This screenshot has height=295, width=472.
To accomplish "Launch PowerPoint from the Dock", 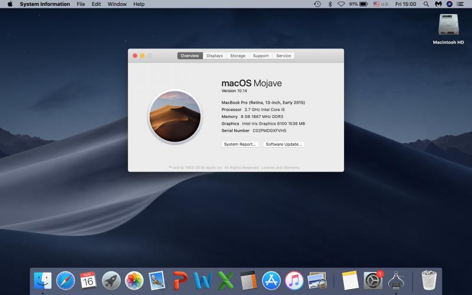I will (x=180, y=281).
